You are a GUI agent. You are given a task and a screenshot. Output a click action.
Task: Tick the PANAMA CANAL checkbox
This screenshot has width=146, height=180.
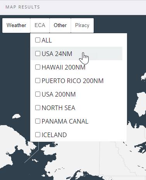pyautogui.click(x=38, y=121)
